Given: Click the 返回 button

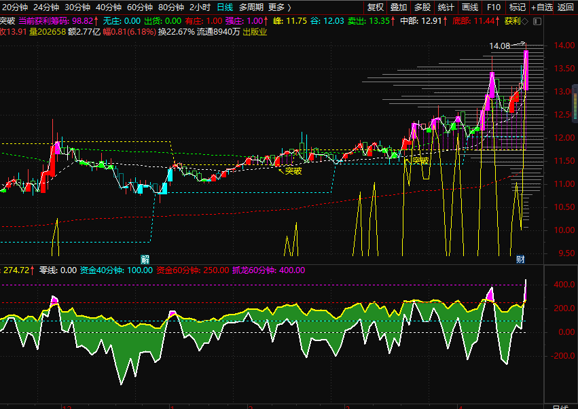Looking at the screenshot, I should [565, 7].
